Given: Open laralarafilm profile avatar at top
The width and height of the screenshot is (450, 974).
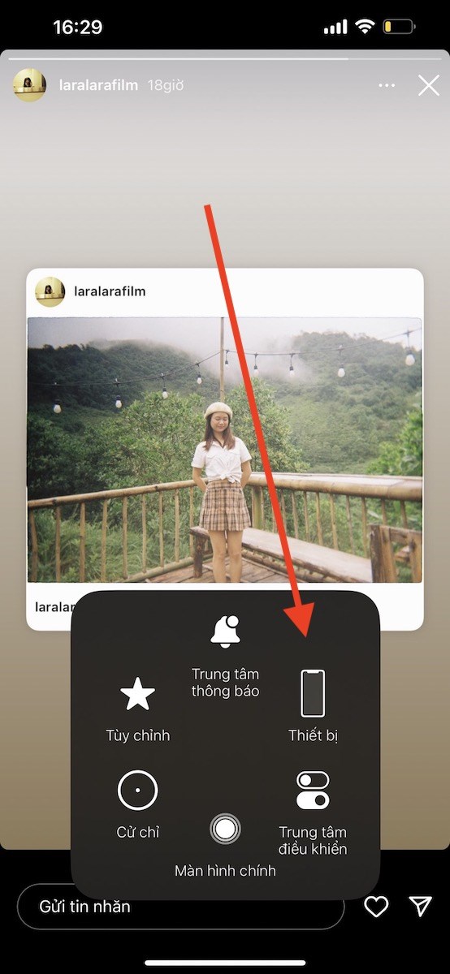Looking at the screenshot, I should pyautogui.click(x=29, y=85).
